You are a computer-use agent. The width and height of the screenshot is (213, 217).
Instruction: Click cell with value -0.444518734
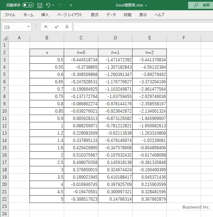(x=81, y=60)
